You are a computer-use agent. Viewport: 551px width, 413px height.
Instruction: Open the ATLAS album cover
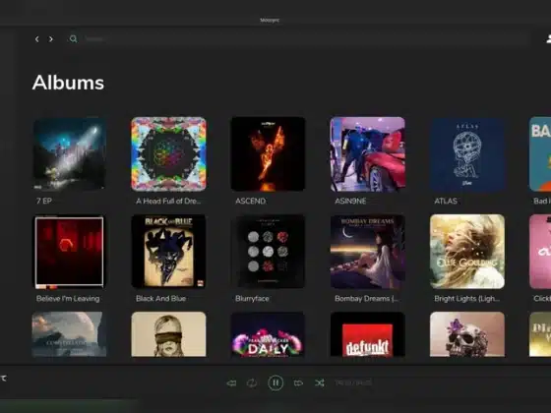(467, 153)
